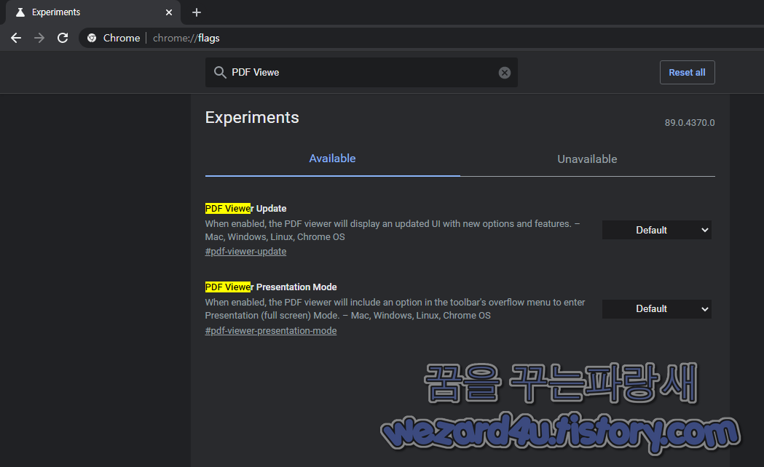Close the Experiments tab
Image resolution: width=764 pixels, height=467 pixels.
tap(168, 12)
